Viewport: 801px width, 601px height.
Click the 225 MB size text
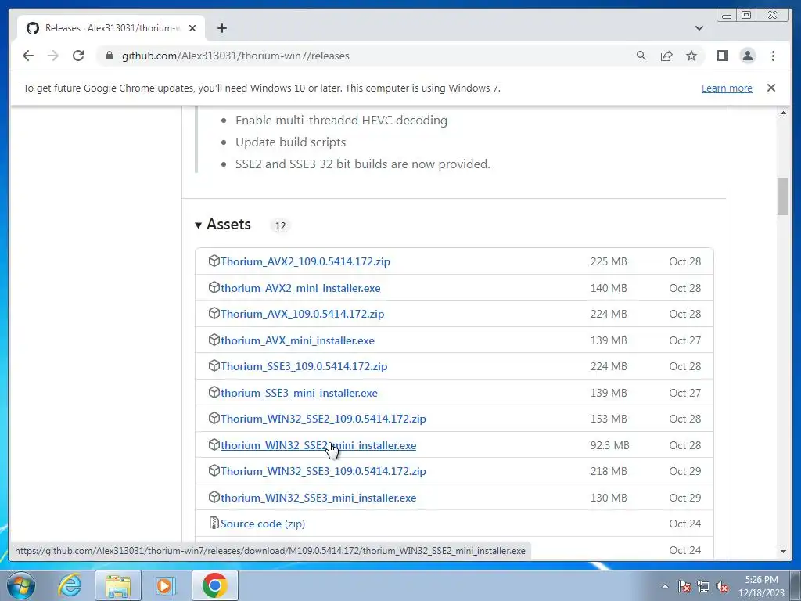click(x=609, y=261)
